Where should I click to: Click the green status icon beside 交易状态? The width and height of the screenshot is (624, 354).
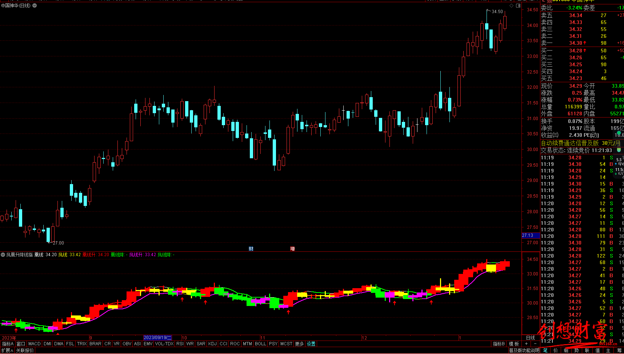click(x=619, y=150)
